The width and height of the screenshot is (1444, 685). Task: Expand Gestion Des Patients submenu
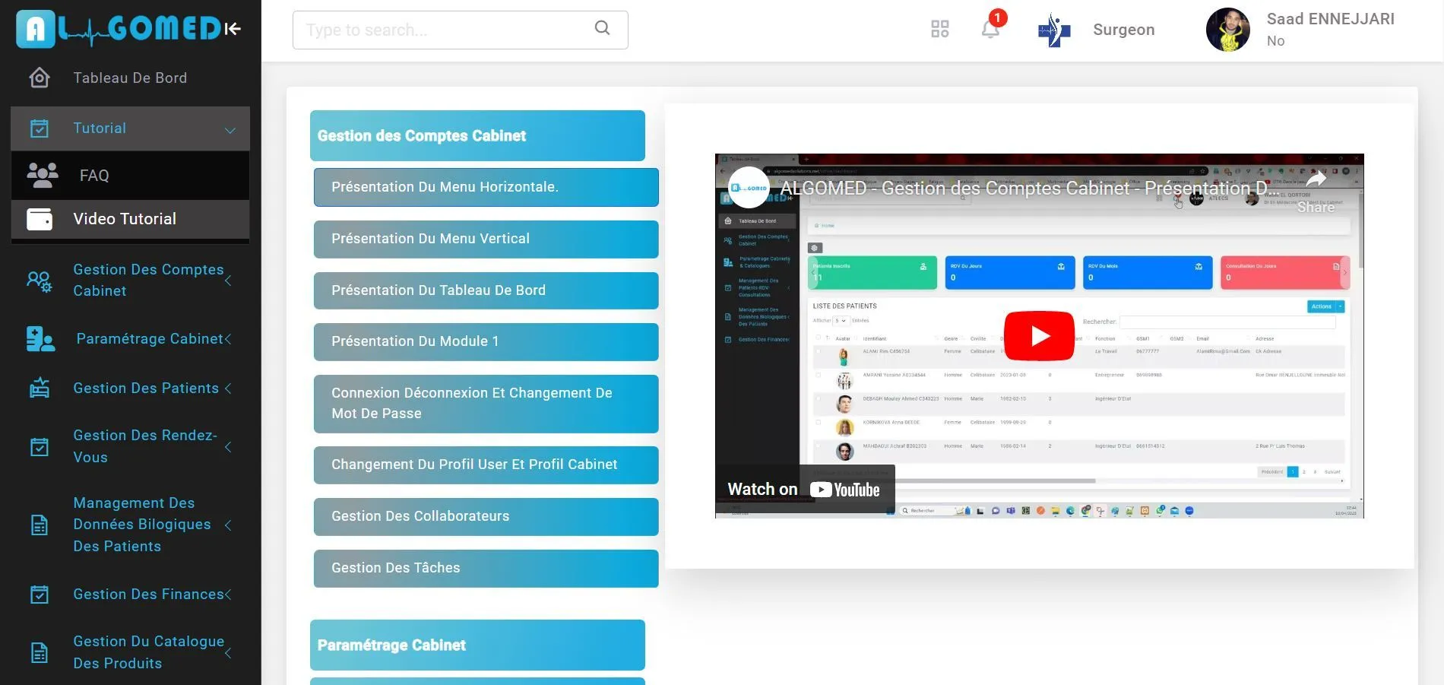[x=228, y=388]
